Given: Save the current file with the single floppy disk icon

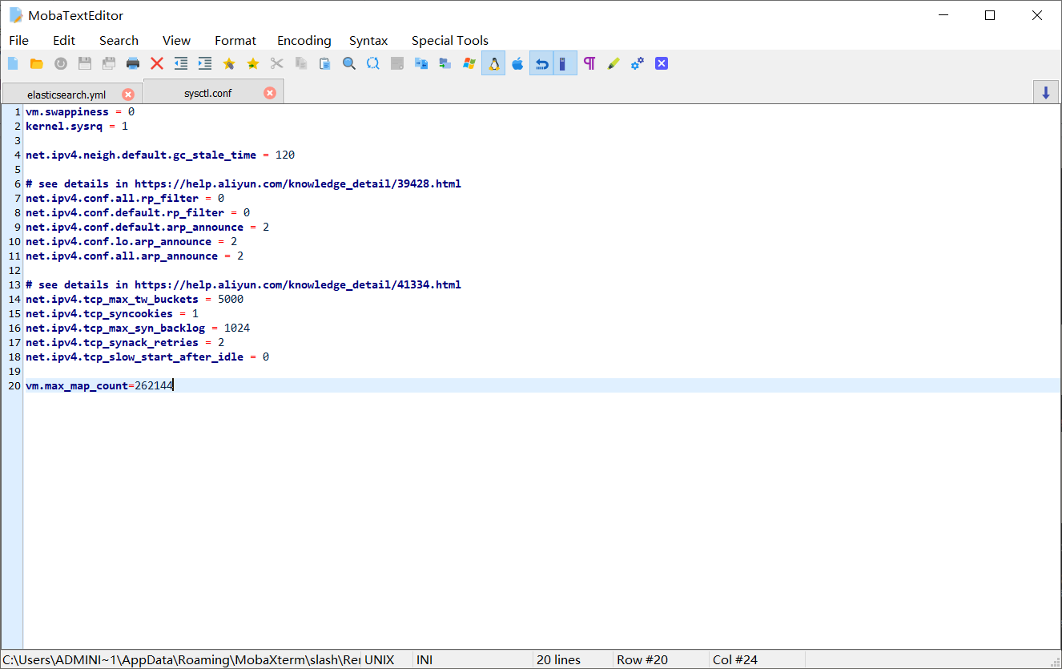Looking at the screenshot, I should 85,63.
